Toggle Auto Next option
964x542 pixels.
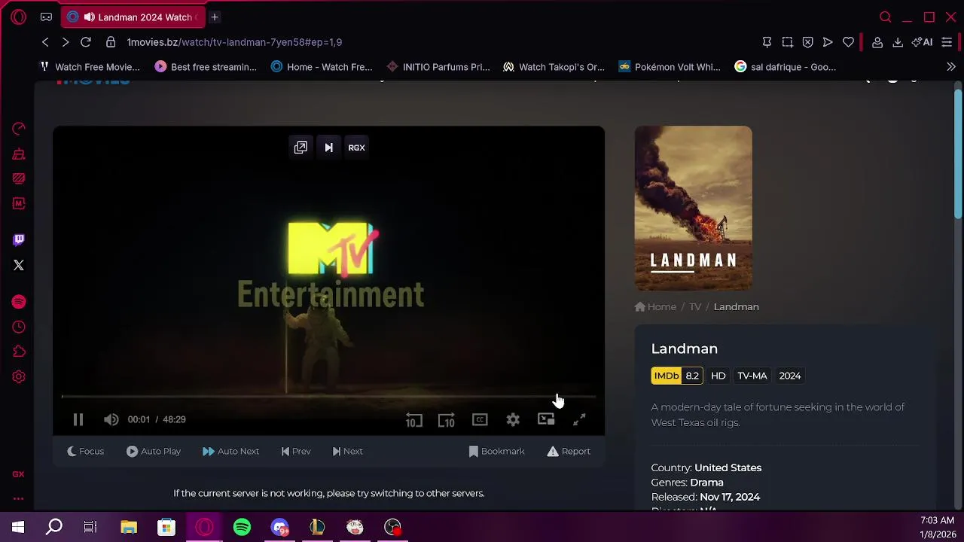tap(230, 451)
